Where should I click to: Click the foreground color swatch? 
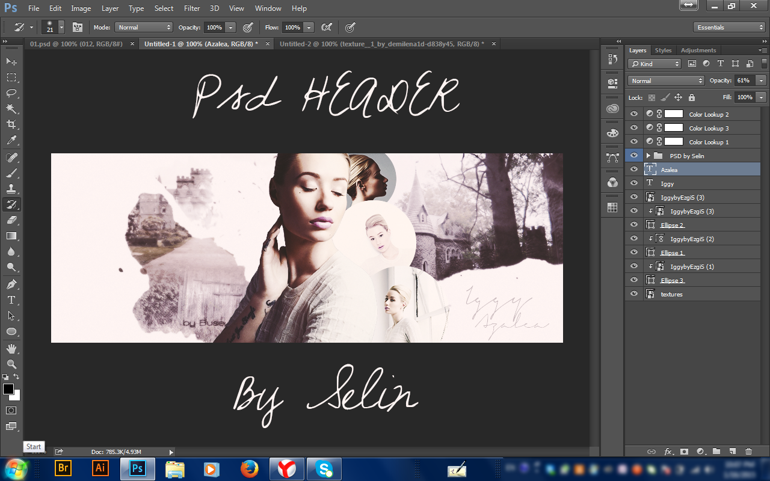point(8,388)
